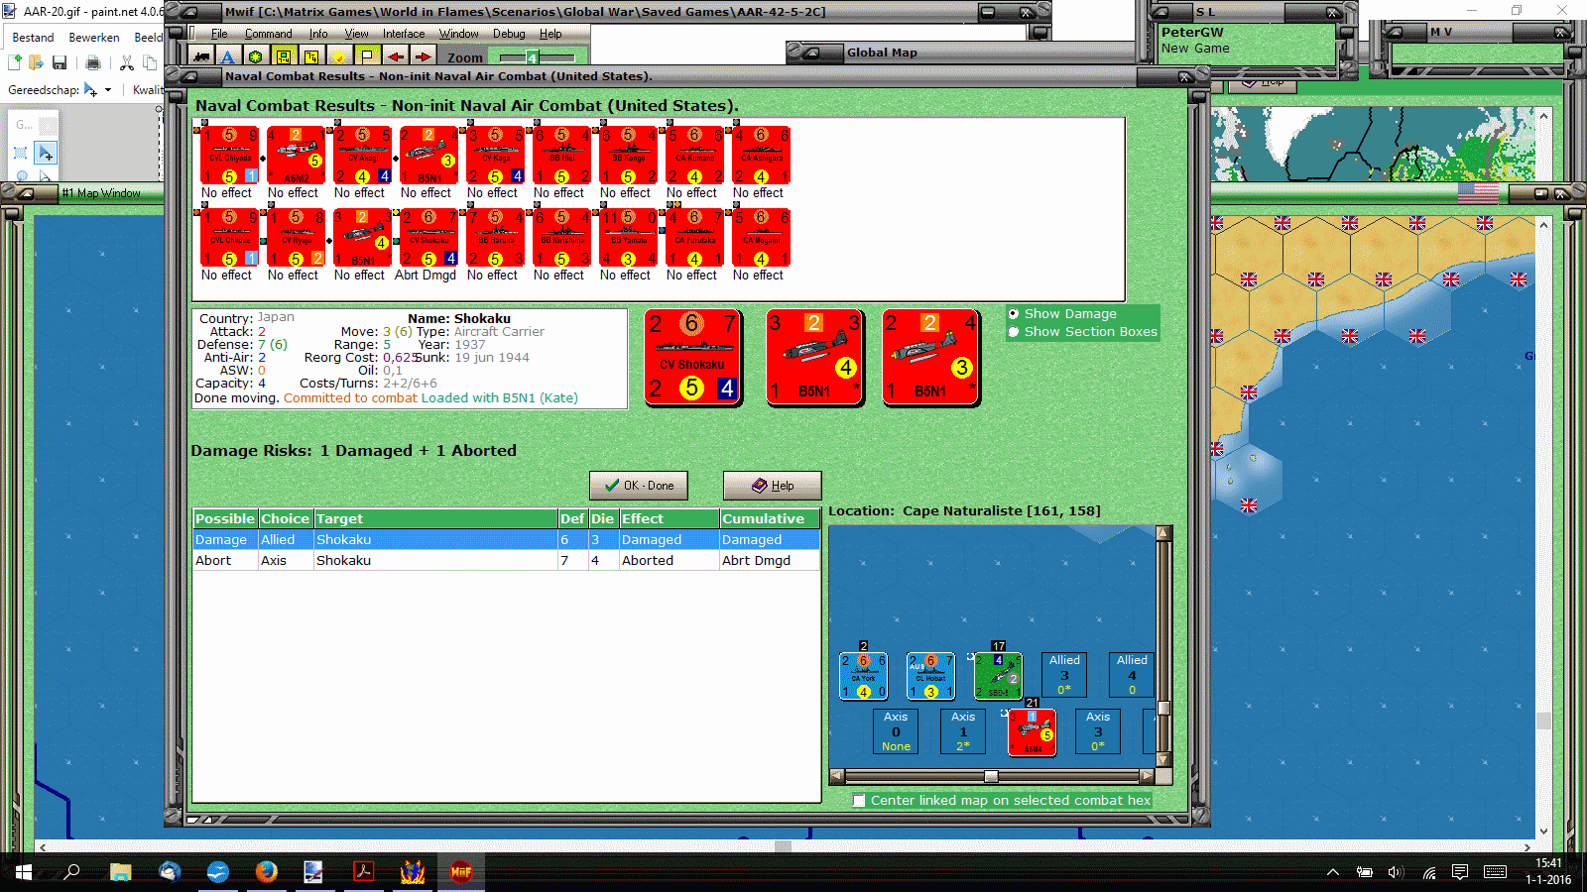Screen dimensions: 1587x892
Task: Select the Abort Axis Shokaku row
Action: click(x=506, y=561)
